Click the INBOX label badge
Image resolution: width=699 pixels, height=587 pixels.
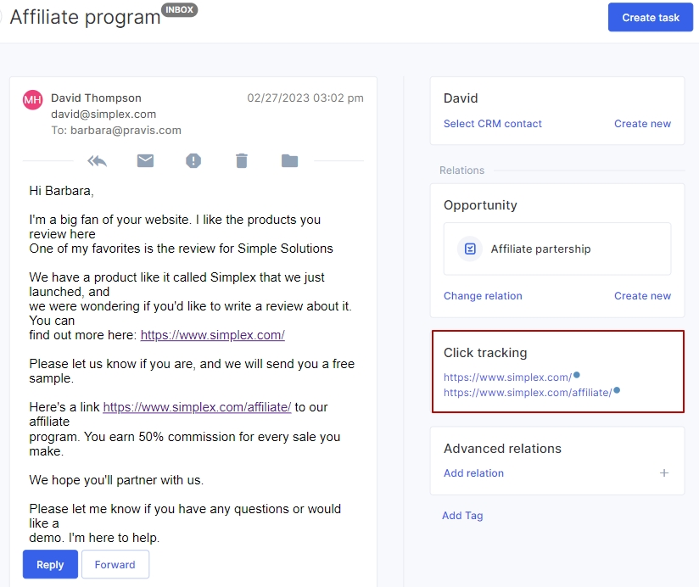coord(180,10)
